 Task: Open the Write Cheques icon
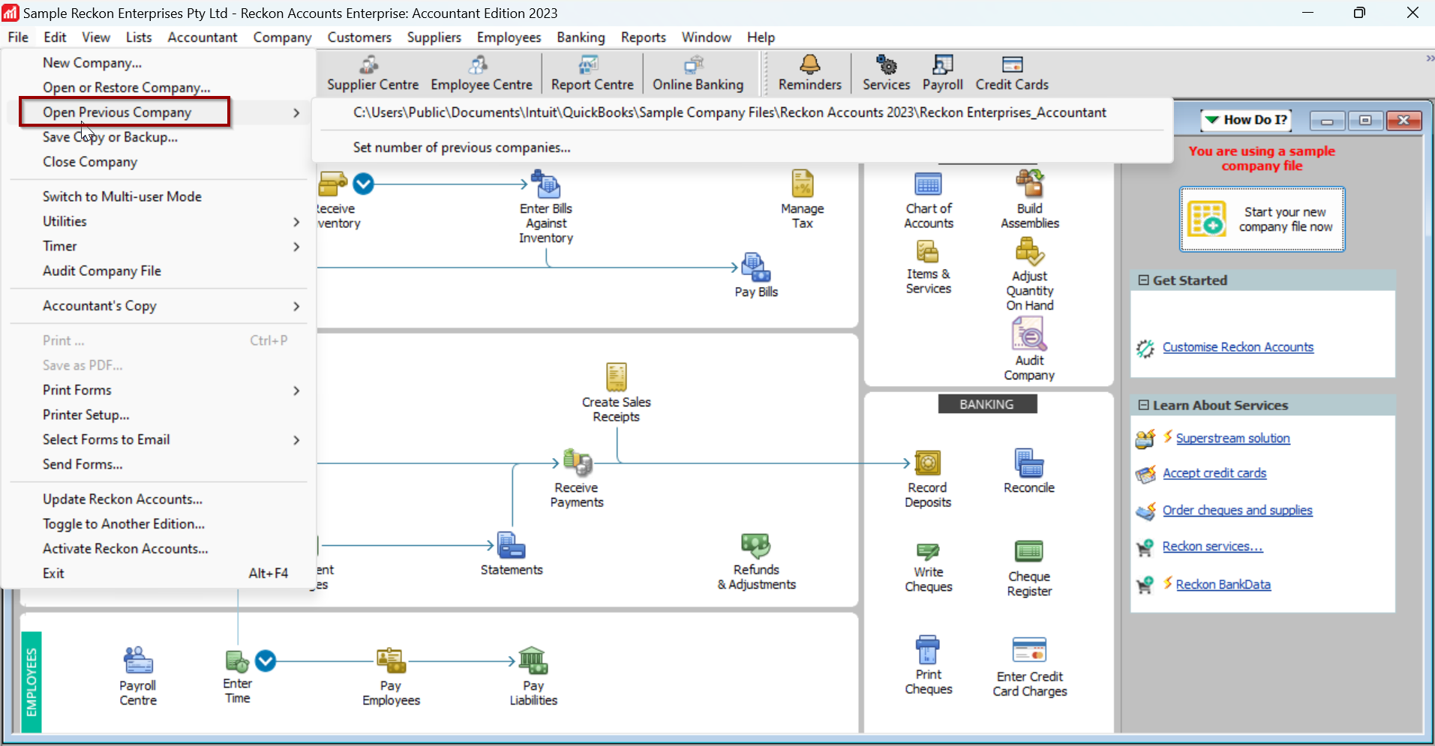(928, 551)
